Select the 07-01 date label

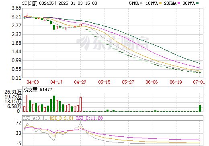(199, 82)
